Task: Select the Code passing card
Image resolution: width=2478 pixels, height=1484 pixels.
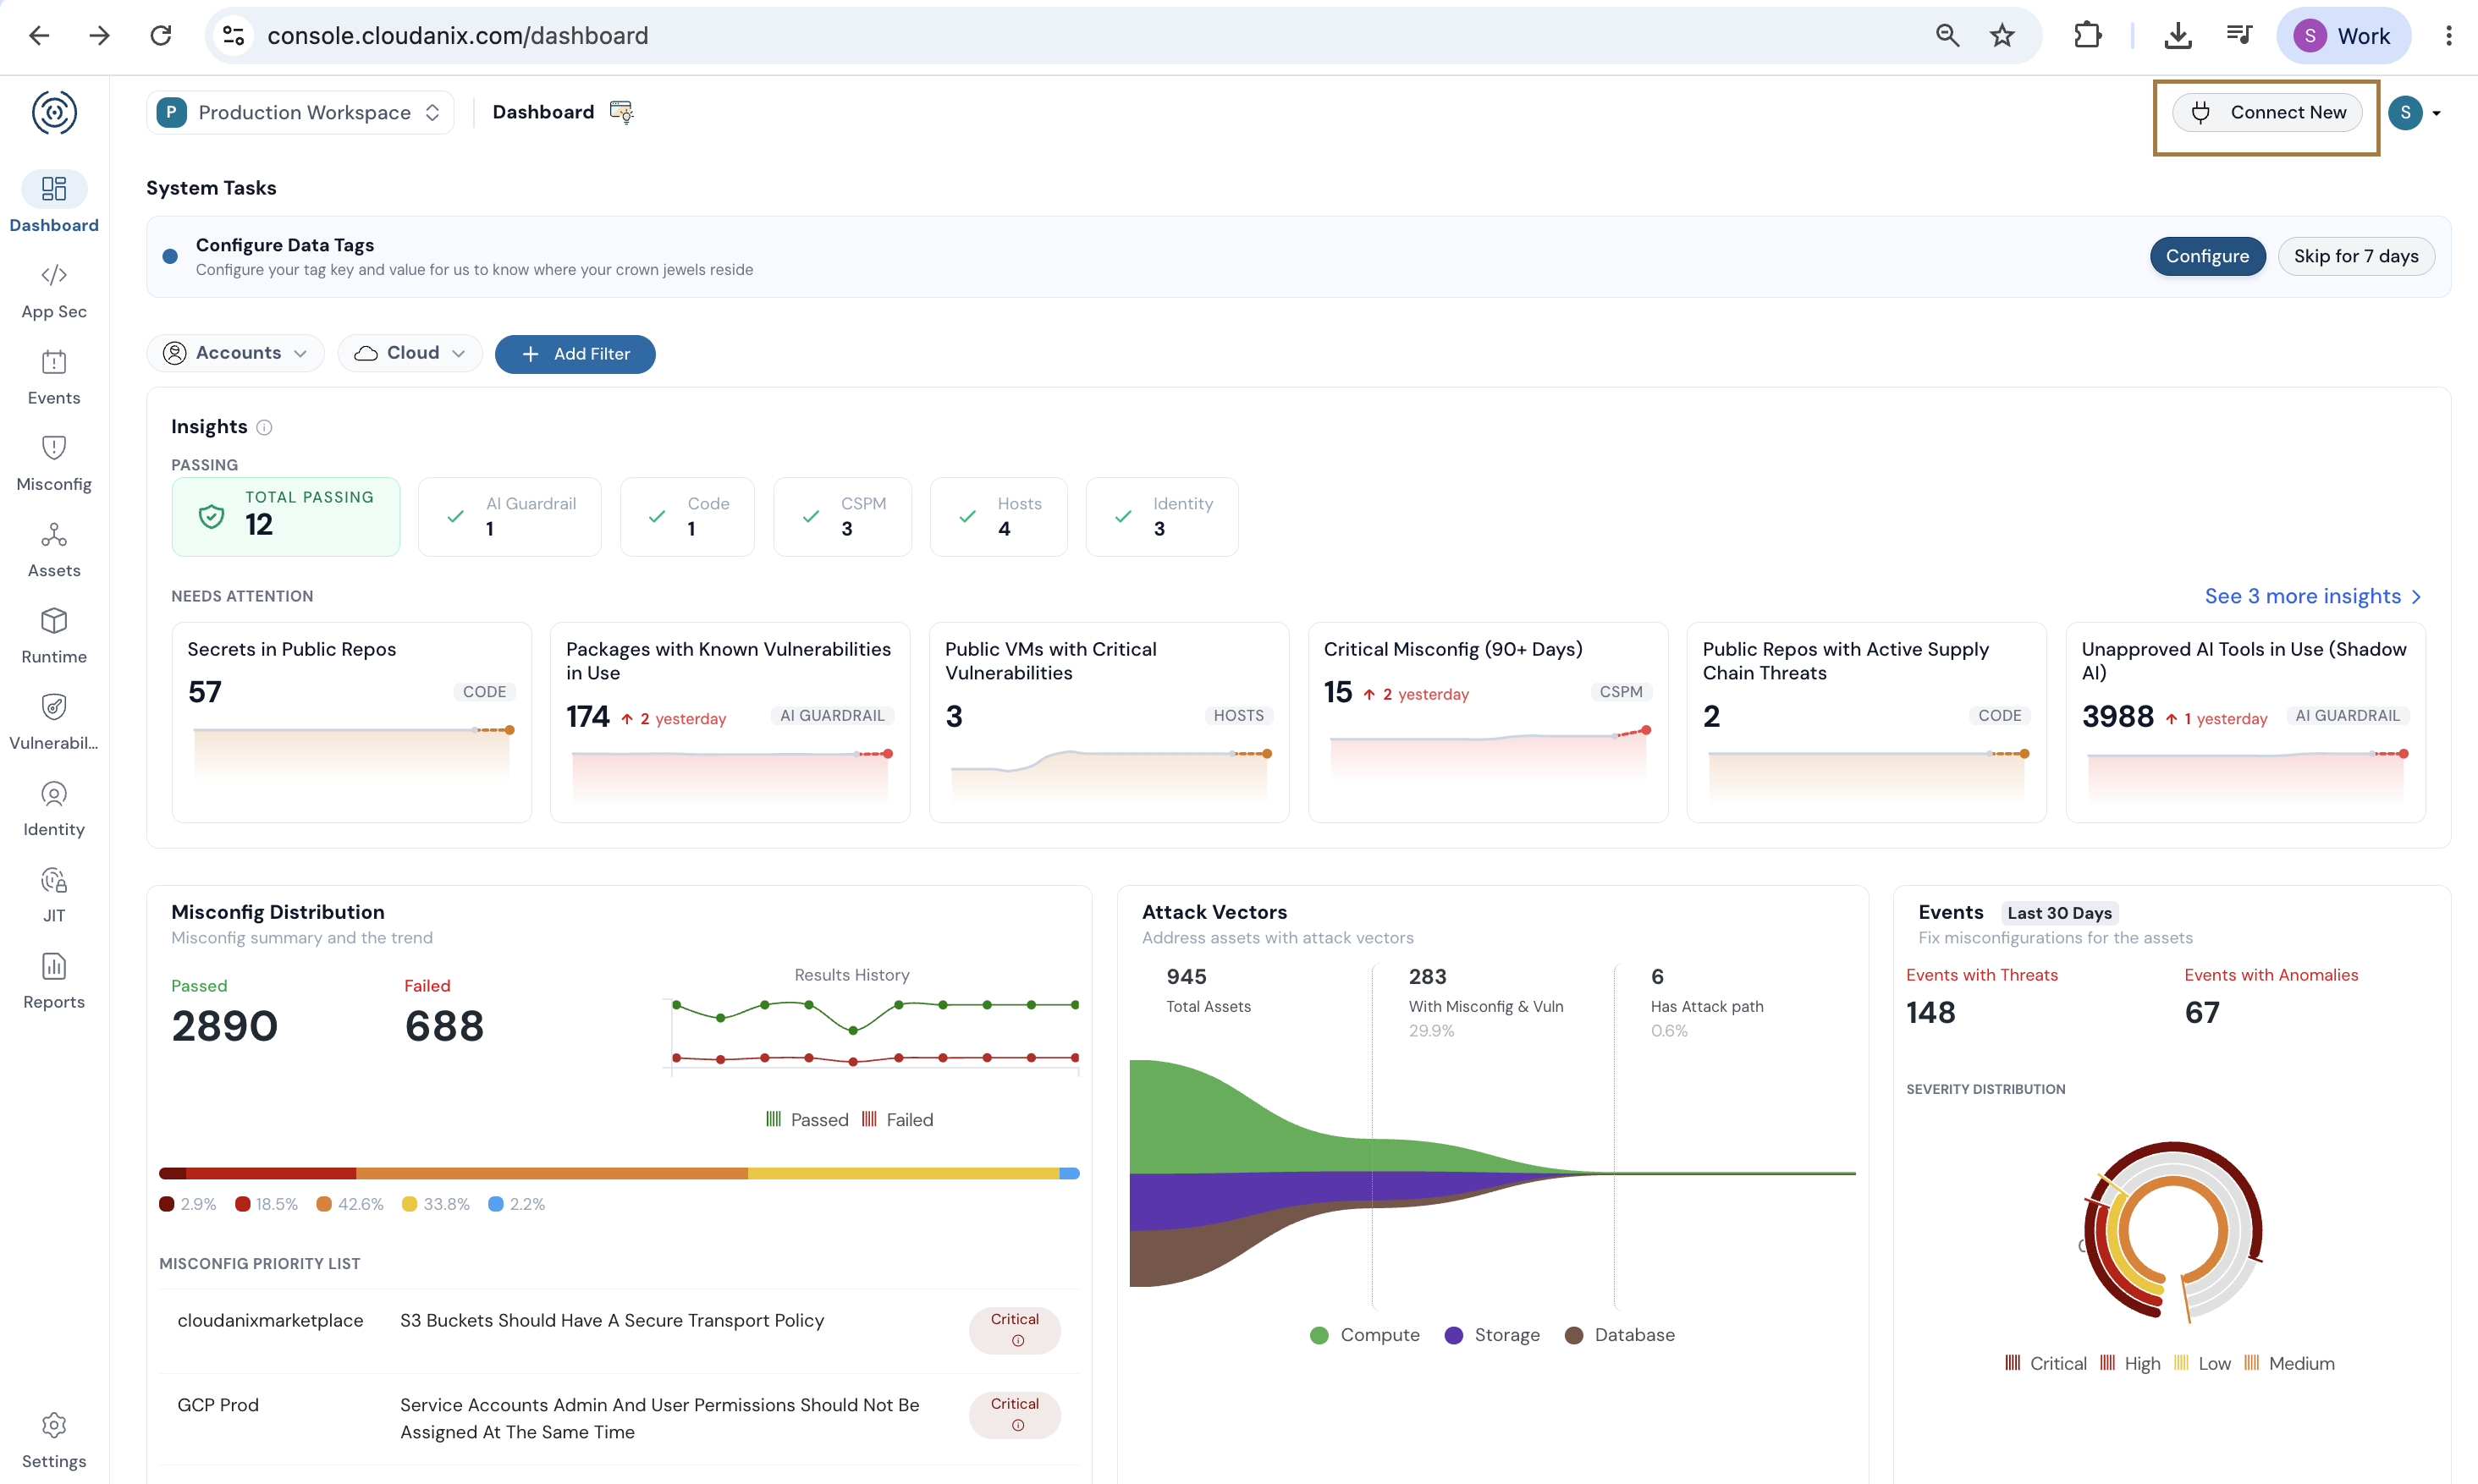Action: [x=688, y=516]
